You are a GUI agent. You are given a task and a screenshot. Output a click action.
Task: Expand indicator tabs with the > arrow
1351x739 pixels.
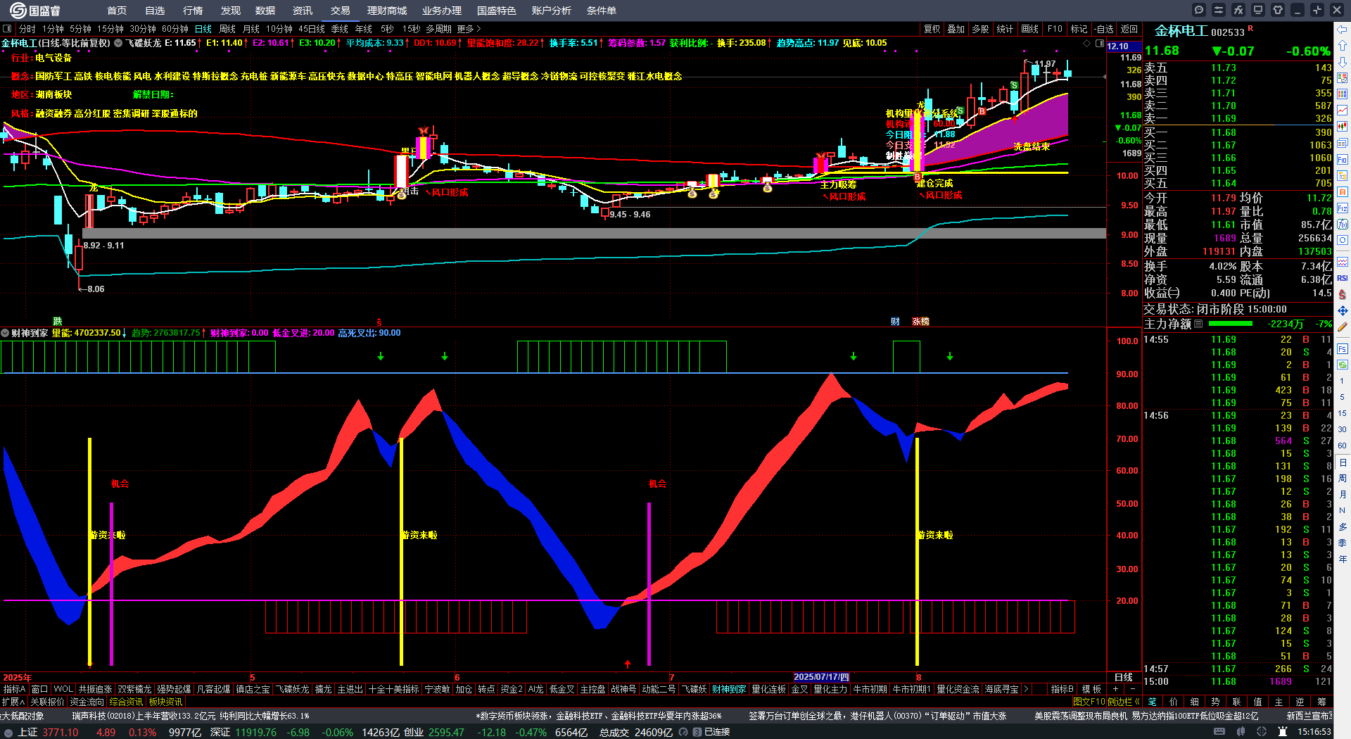[1025, 689]
